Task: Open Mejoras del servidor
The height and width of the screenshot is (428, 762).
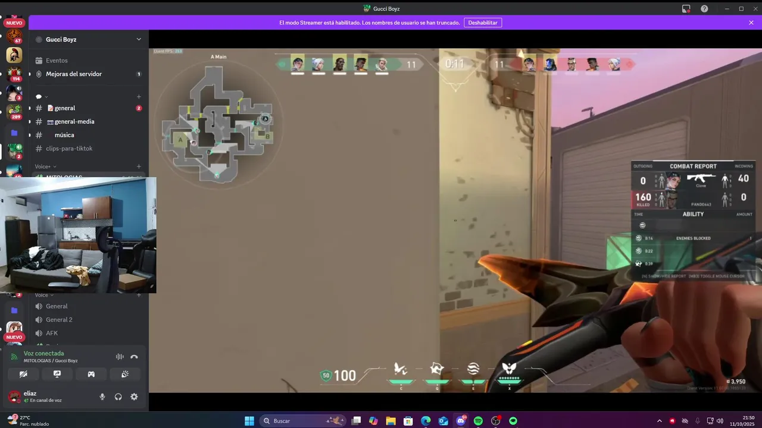Action: point(89,74)
